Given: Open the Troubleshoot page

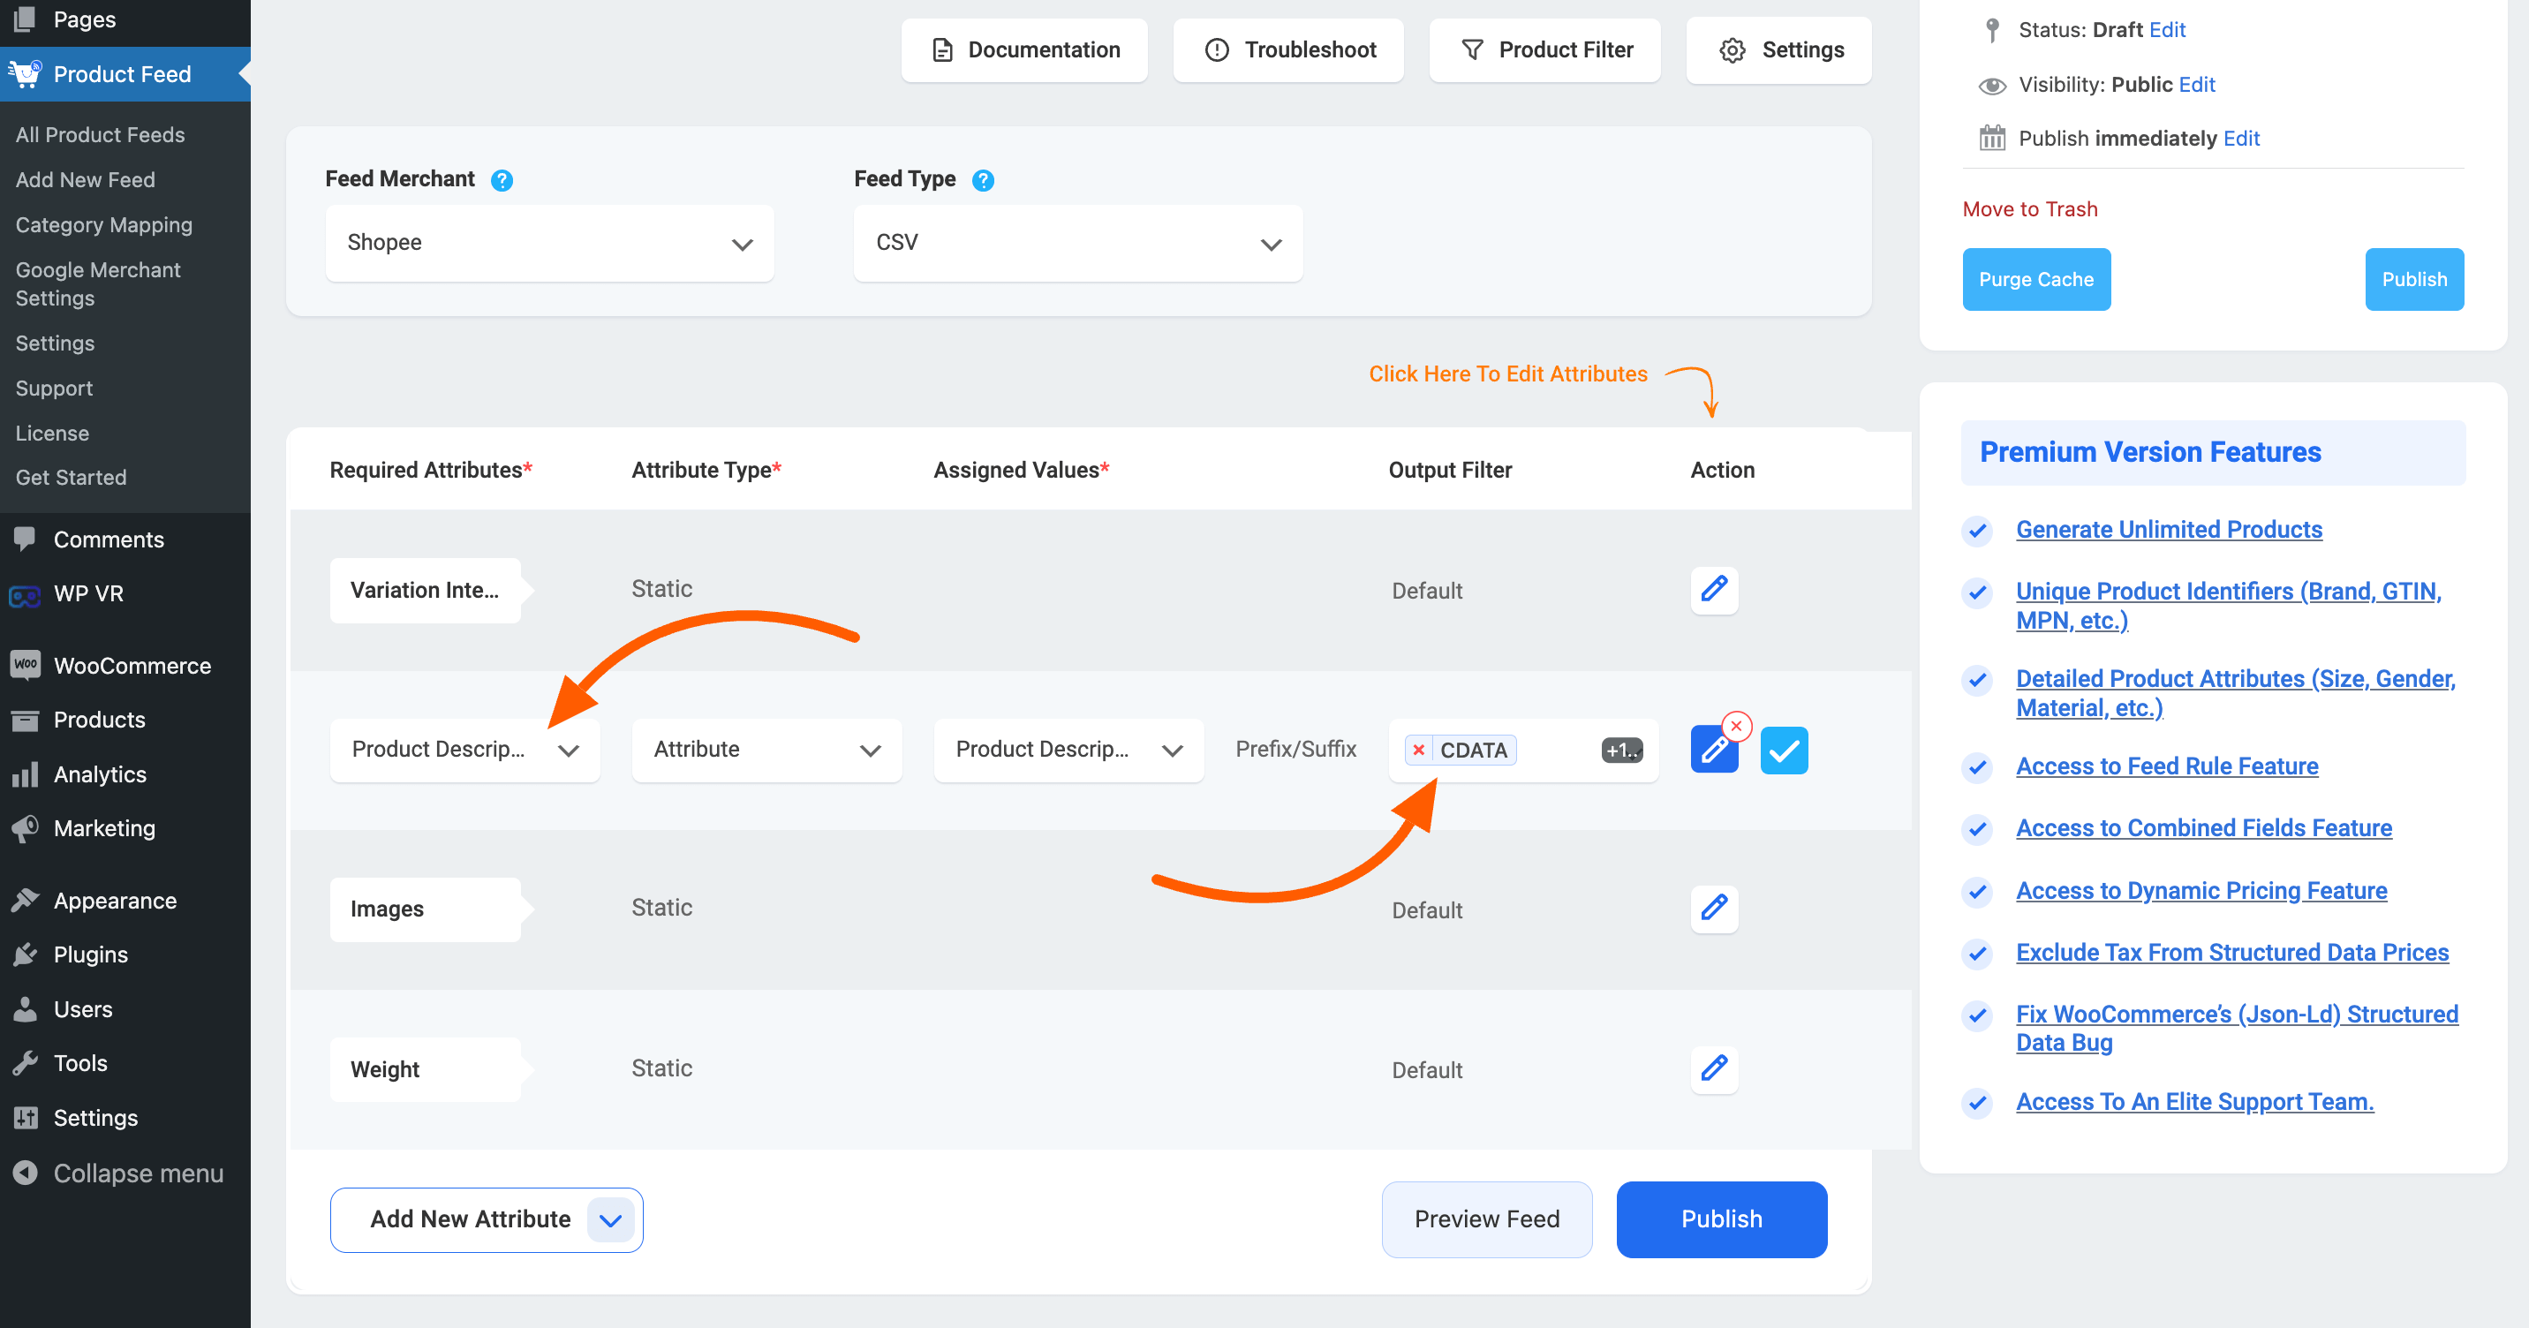Looking at the screenshot, I should pyautogui.click(x=1289, y=50).
